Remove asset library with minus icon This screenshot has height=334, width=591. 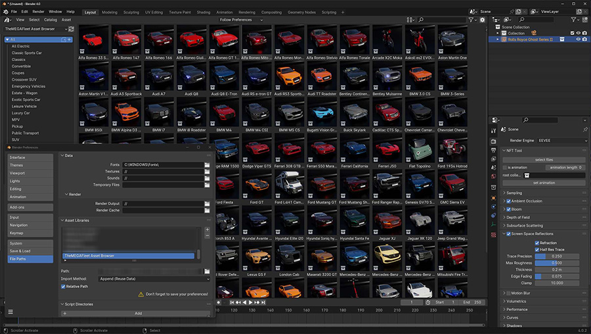pos(208,236)
